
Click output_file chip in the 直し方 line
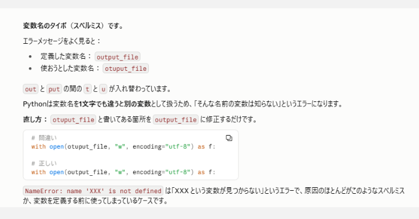click(175, 119)
